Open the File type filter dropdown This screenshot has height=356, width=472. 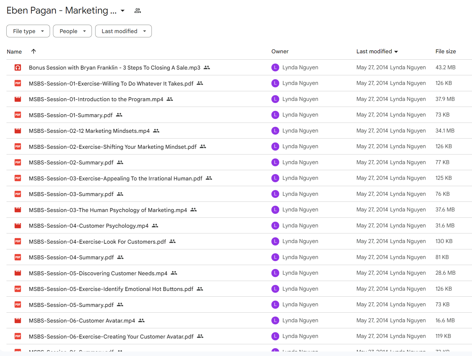pyautogui.click(x=28, y=31)
